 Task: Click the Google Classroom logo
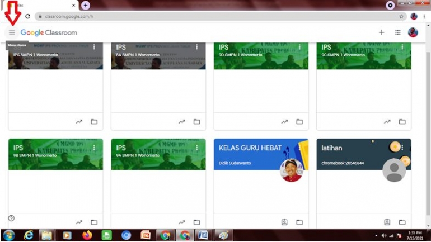coord(49,32)
